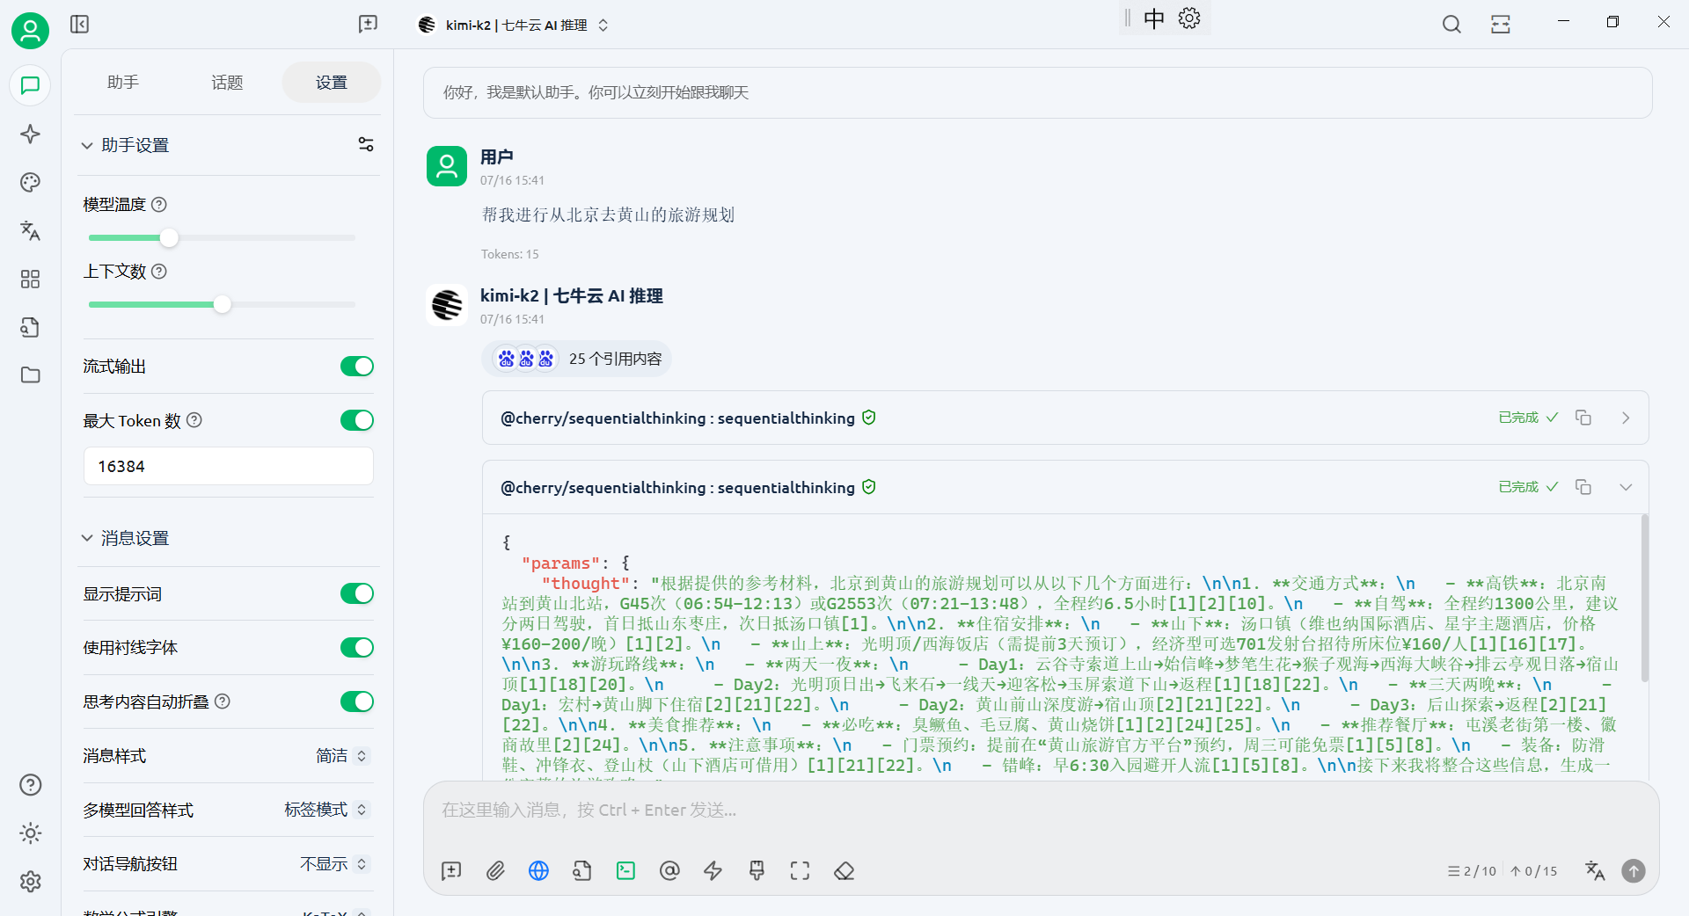Select the 设置 tab
Image resolution: width=1689 pixels, height=916 pixels.
tap(332, 82)
